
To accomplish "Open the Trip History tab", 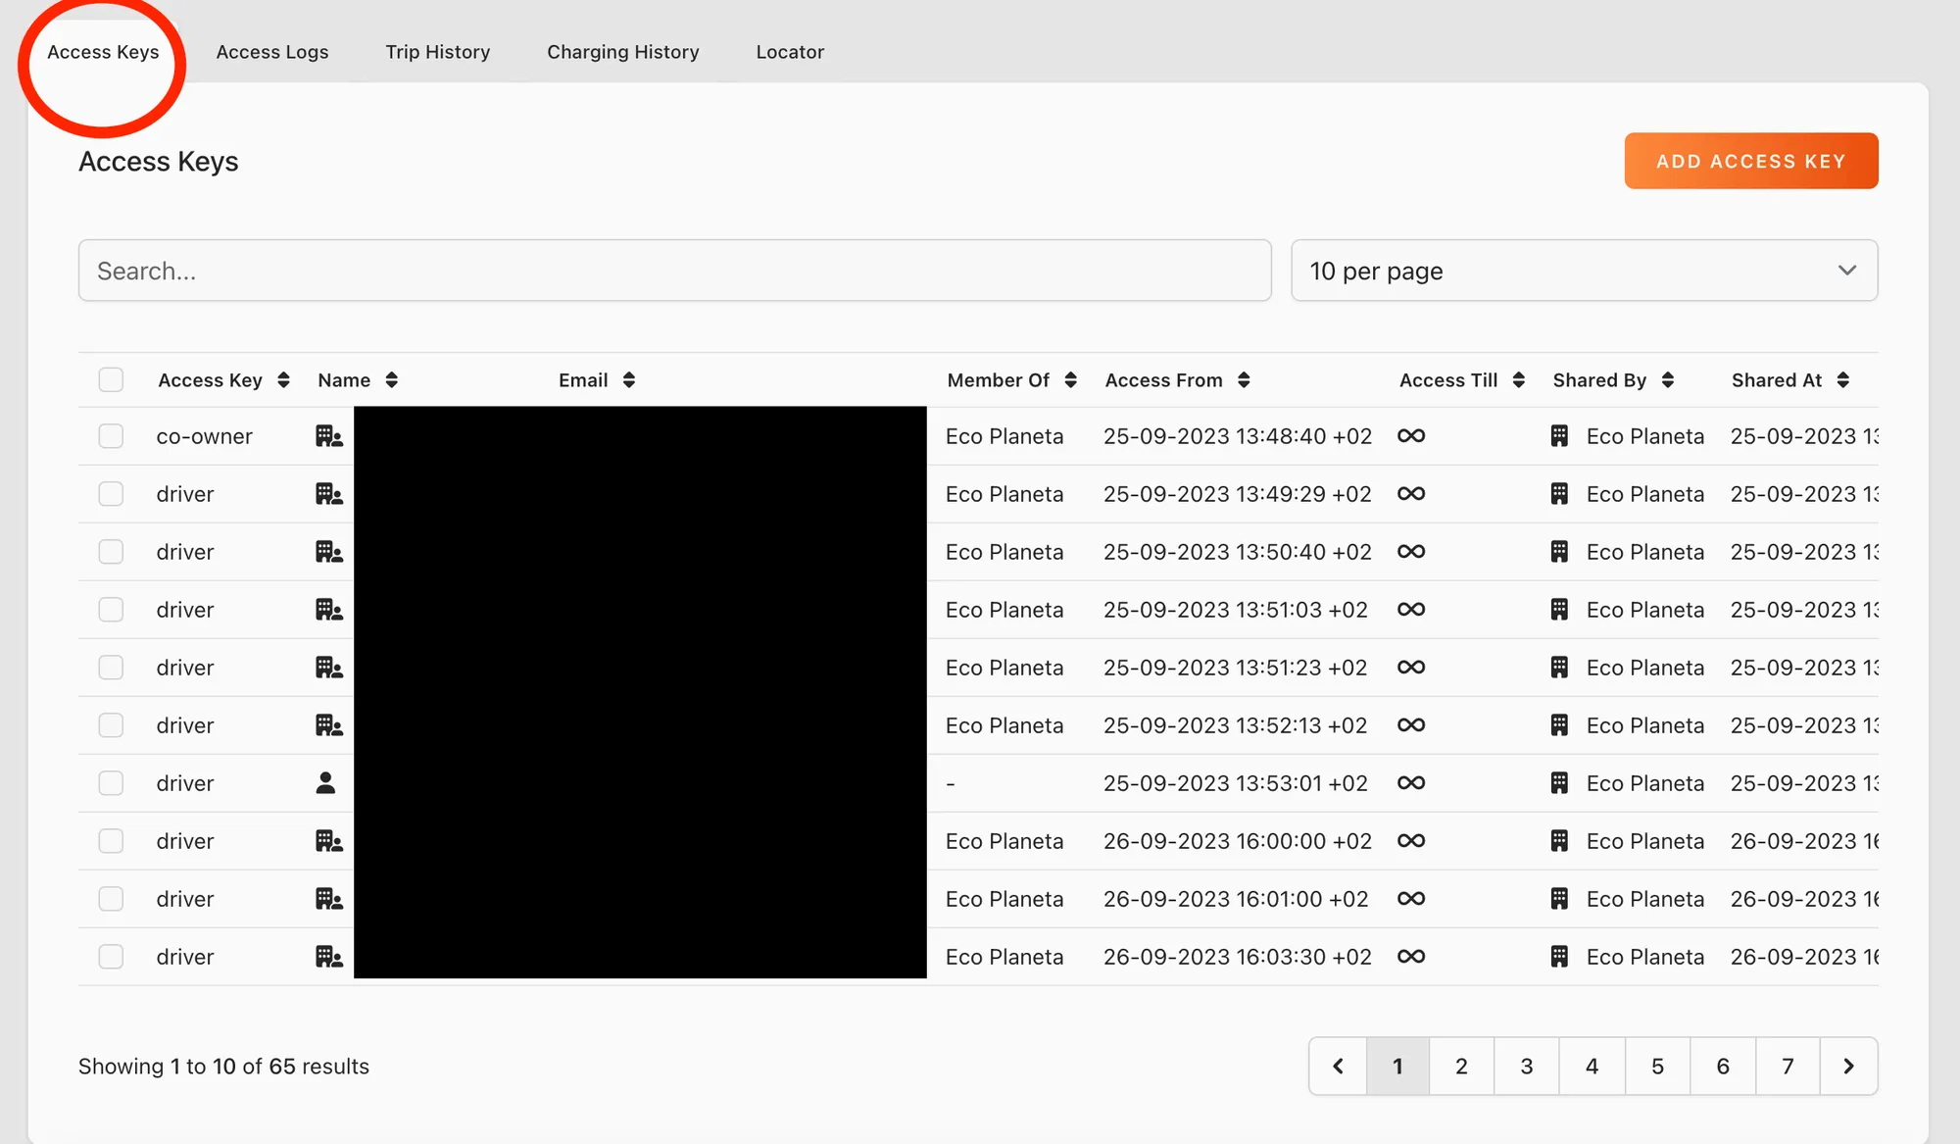I will pyautogui.click(x=437, y=52).
